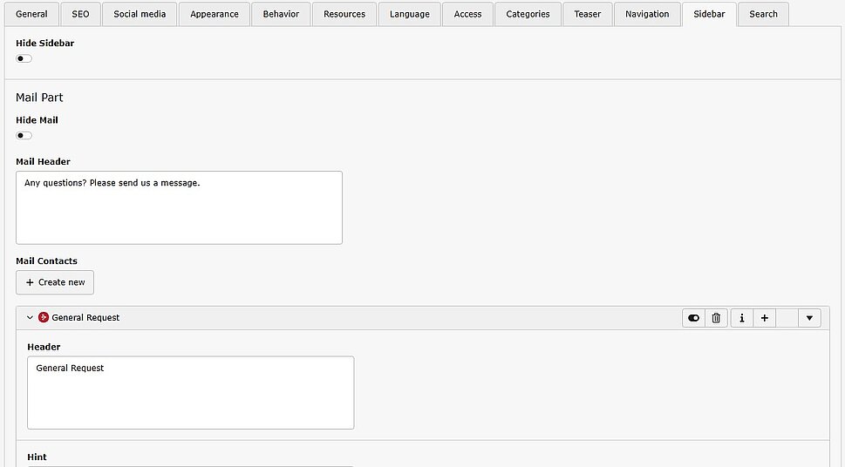
Task: Open the Categories tab
Action: pos(528,14)
